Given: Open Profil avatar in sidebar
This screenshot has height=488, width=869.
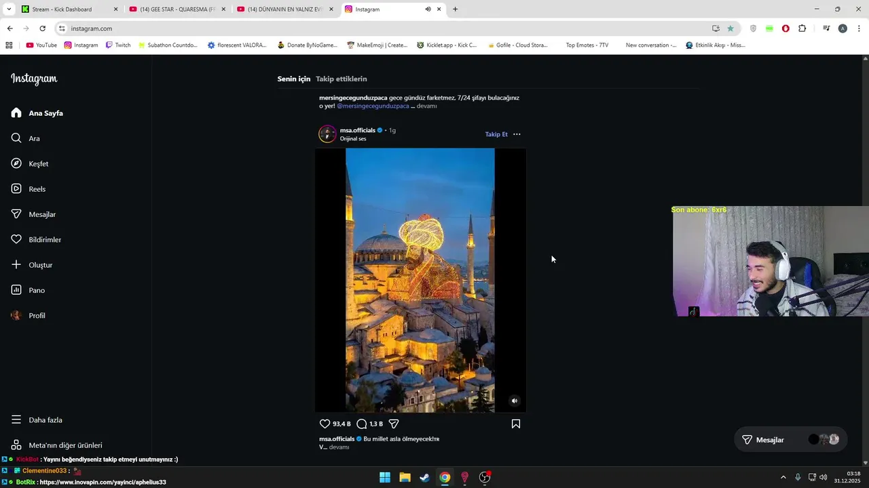Looking at the screenshot, I should [16, 315].
